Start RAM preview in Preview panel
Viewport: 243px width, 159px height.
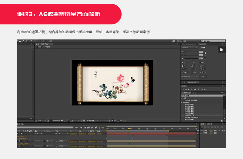205,89
